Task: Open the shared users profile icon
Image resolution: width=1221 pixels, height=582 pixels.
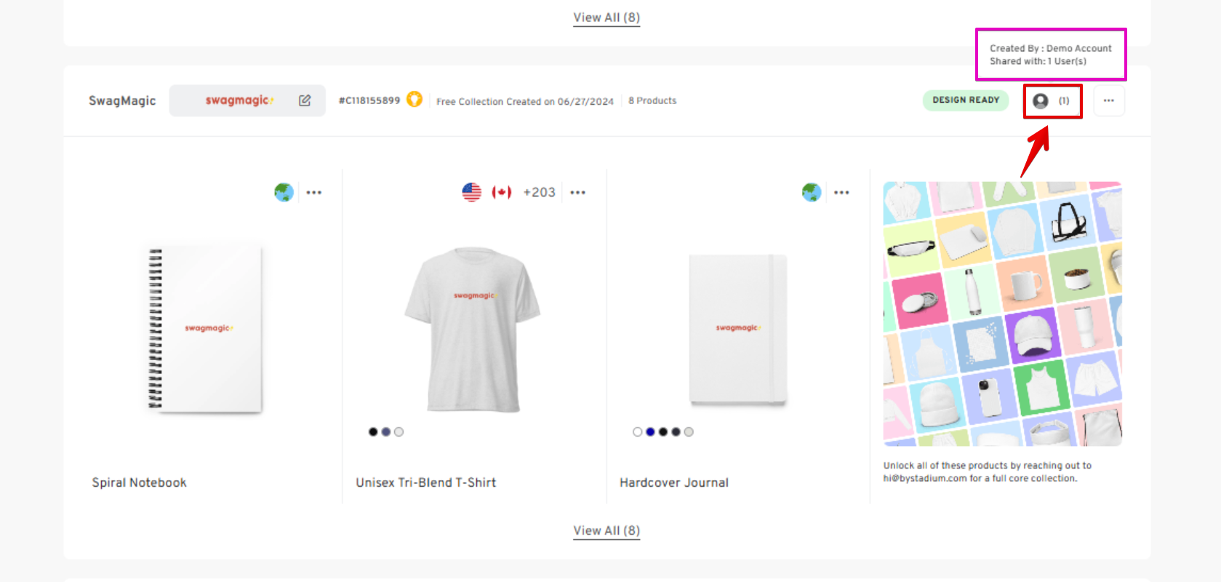Action: [x=1041, y=101]
